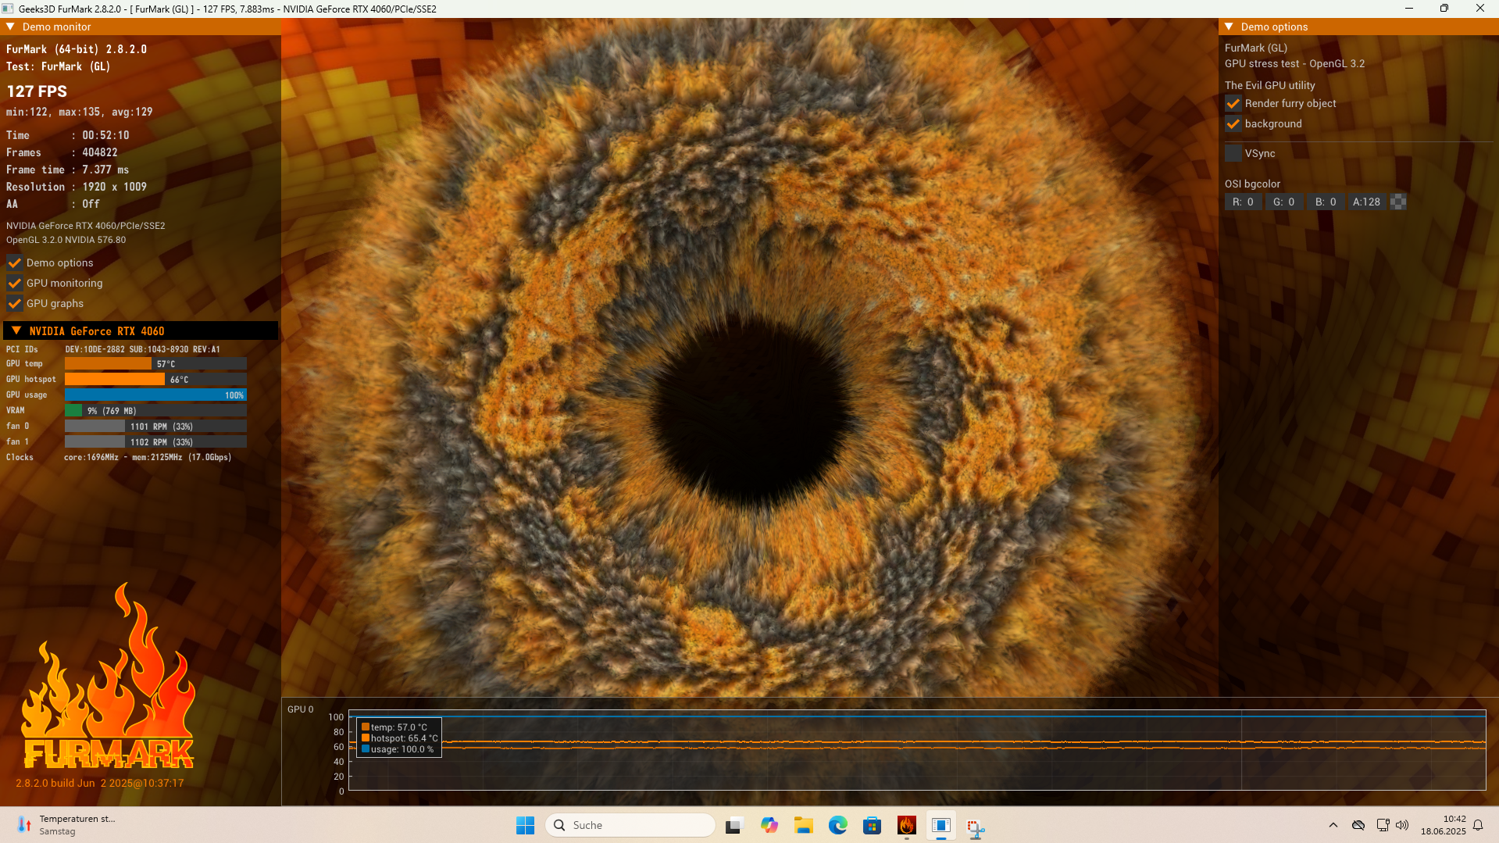Image resolution: width=1499 pixels, height=843 pixels.
Task: Collapse the right Demo options panel header
Action: (1229, 27)
